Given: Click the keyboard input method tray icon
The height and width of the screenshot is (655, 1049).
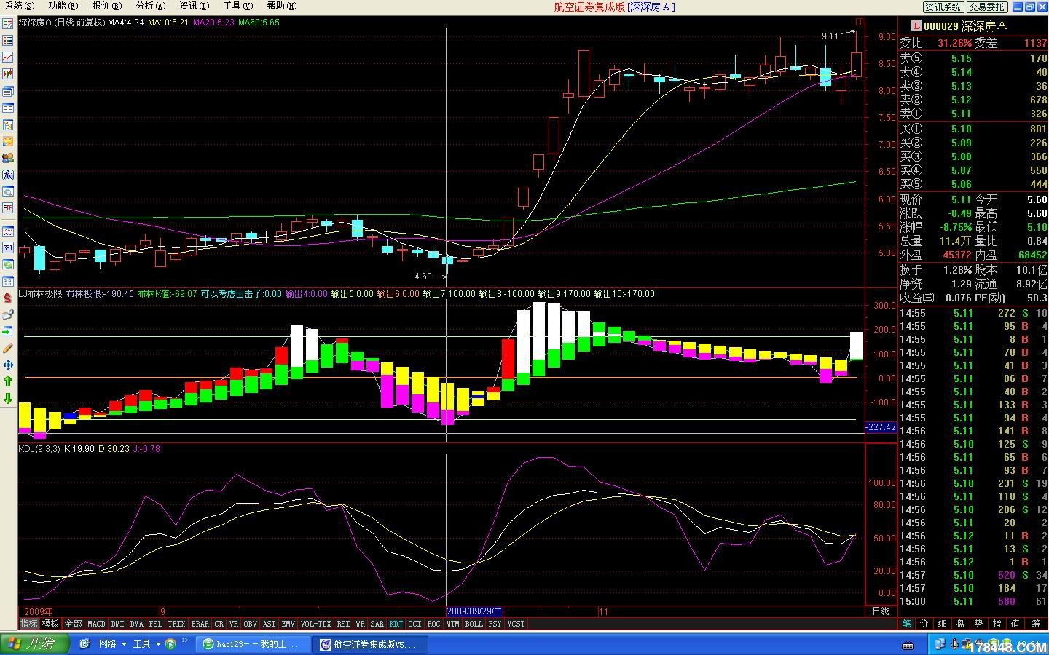Looking at the screenshot, I should coord(908,645).
